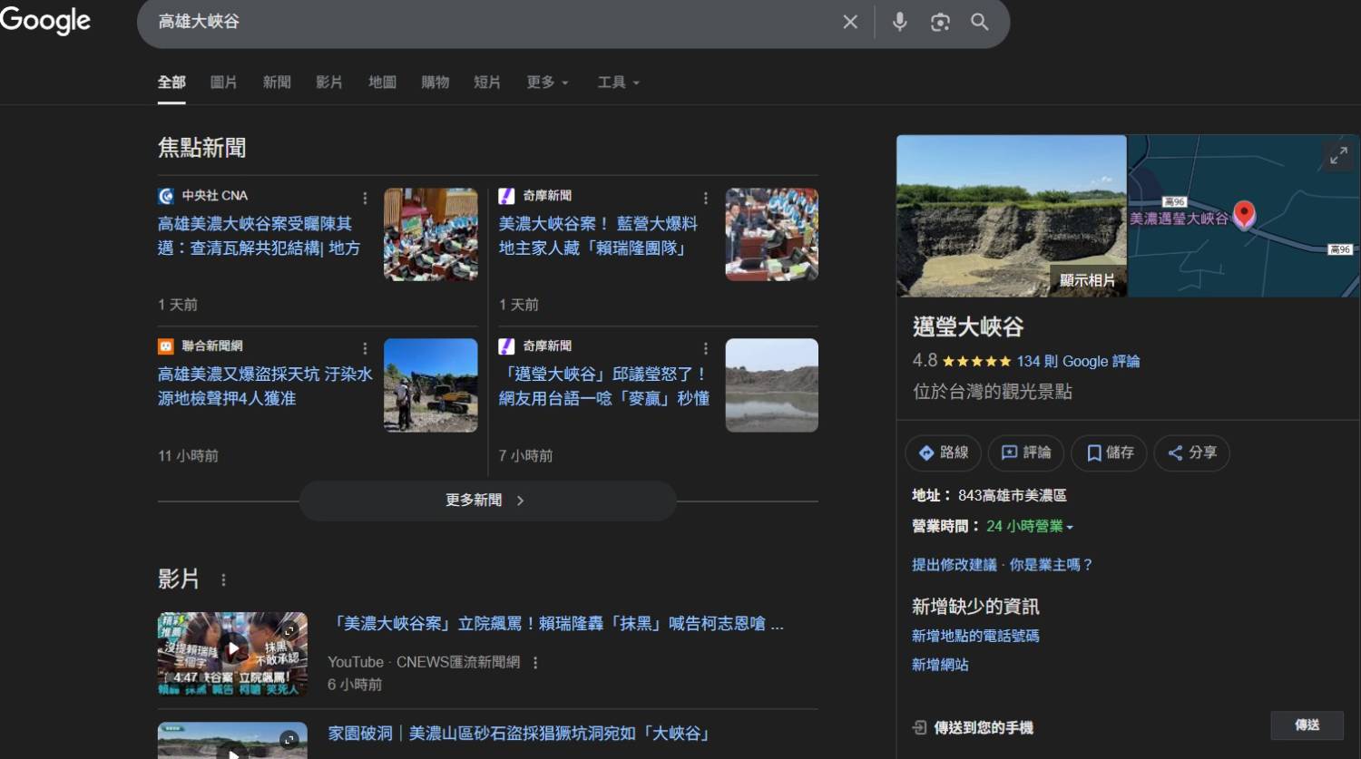The height and width of the screenshot is (759, 1361).
Task: Expand the 更多 search filter dropdown
Action: tap(547, 83)
